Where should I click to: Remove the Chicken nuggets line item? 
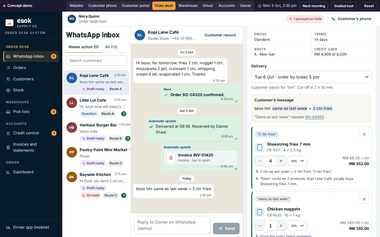tap(364, 199)
